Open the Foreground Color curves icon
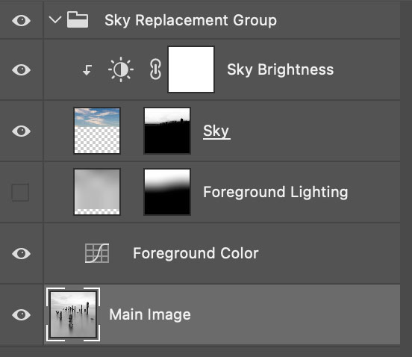Image resolution: width=412 pixels, height=357 pixels. click(97, 253)
